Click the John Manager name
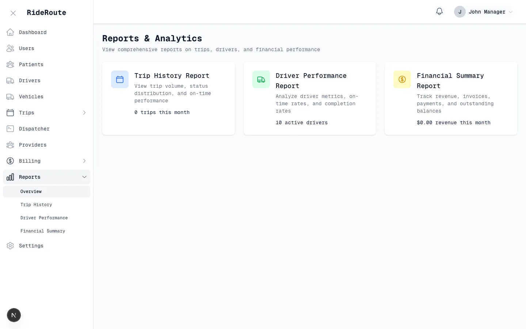The width and height of the screenshot is (526, 329). click(487, 12)
